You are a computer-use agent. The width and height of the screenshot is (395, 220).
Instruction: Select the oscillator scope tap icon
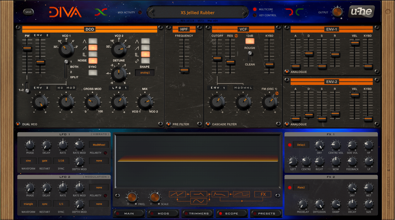tap(177, 194)
